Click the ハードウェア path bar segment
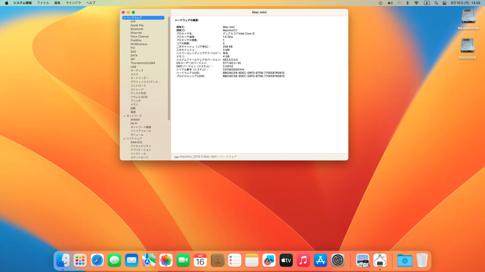The height and width of the screenshot is (272, 485). coord(228,156)
